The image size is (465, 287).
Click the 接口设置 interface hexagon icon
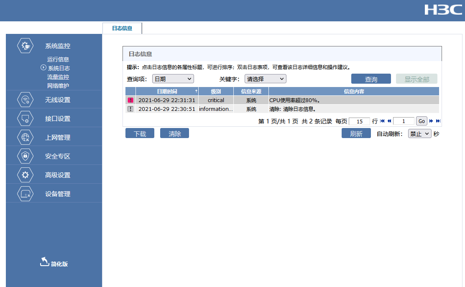[25, 118]
